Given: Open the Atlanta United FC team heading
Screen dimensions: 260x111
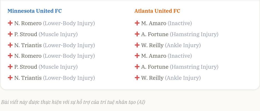Looking at the screenshot, I should [x=157, y=11].
